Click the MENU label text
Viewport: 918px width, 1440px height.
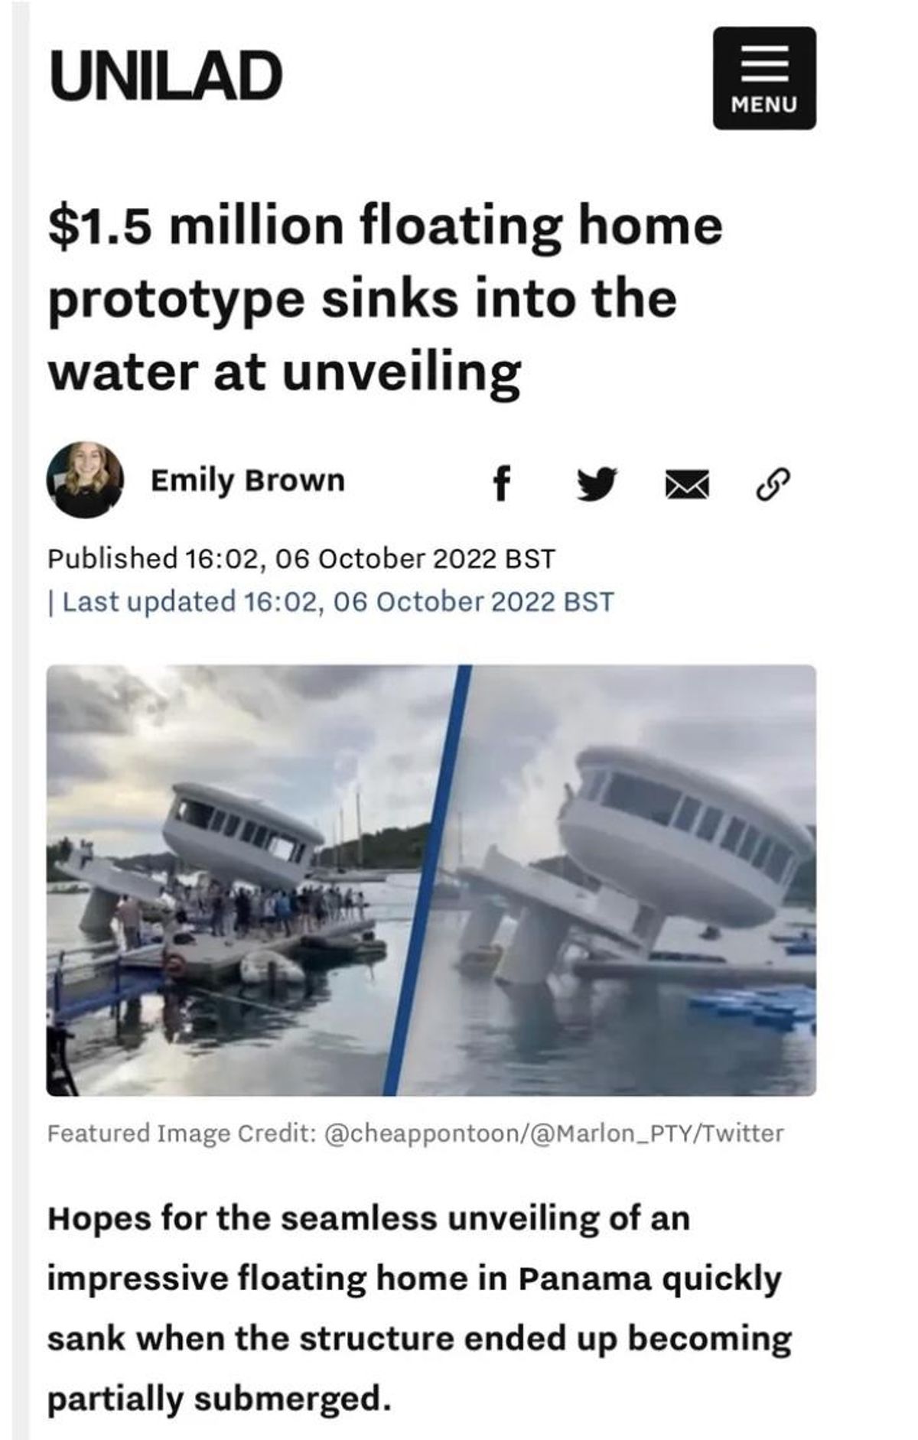pos(764,104)
